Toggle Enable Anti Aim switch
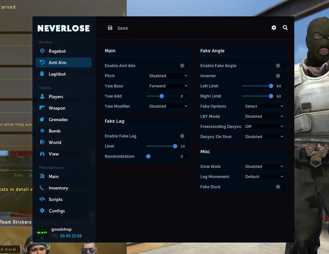 182,66
